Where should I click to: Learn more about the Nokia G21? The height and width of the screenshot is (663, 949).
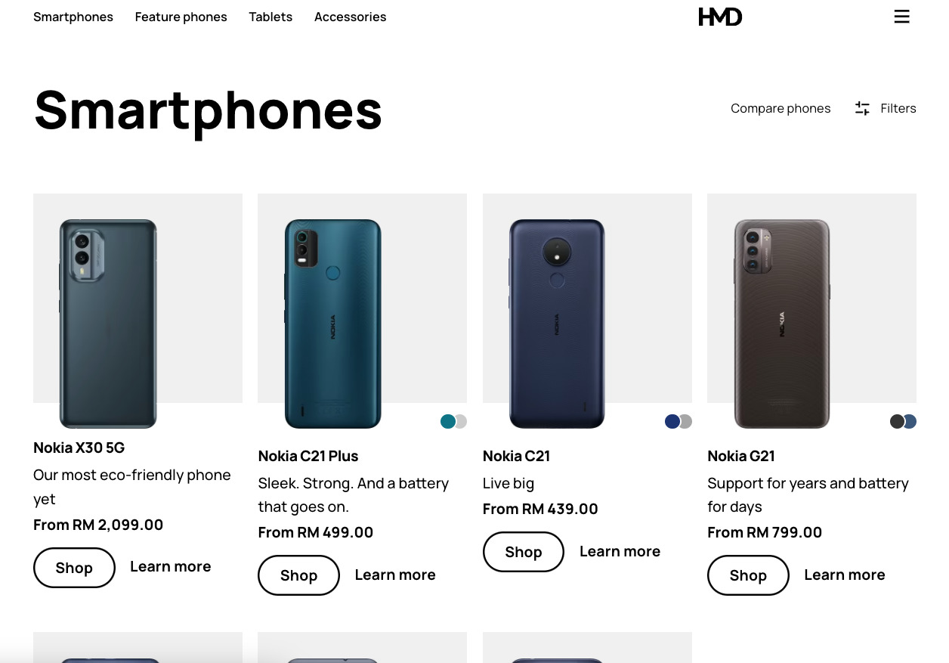tap(844, 575)
